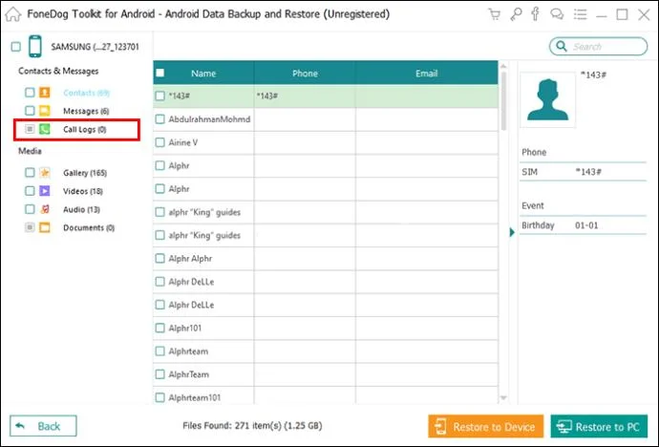The height and width of the screenshot is (447, 659).
Task: Tick the SAMSUNG device checkbox
Action: (x=16, y=46)
